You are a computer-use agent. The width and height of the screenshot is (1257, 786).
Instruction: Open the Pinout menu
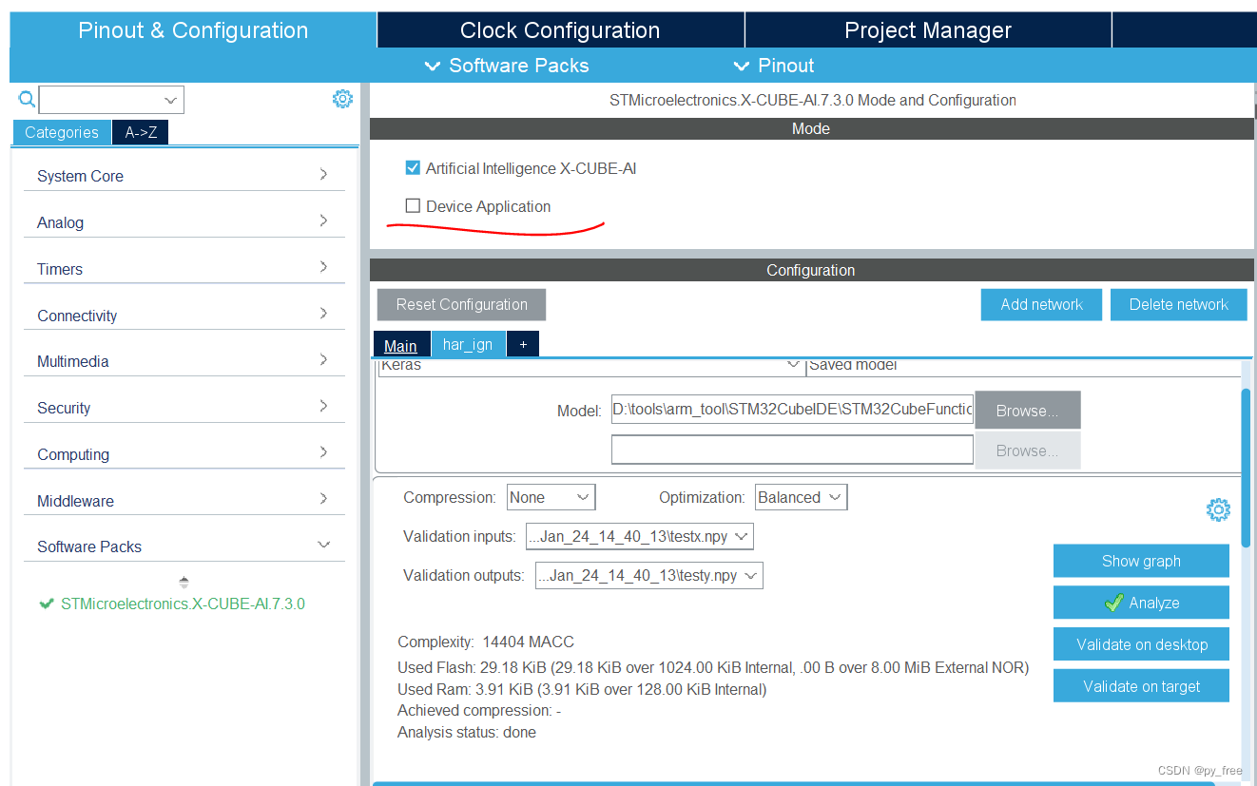(774, 66)
